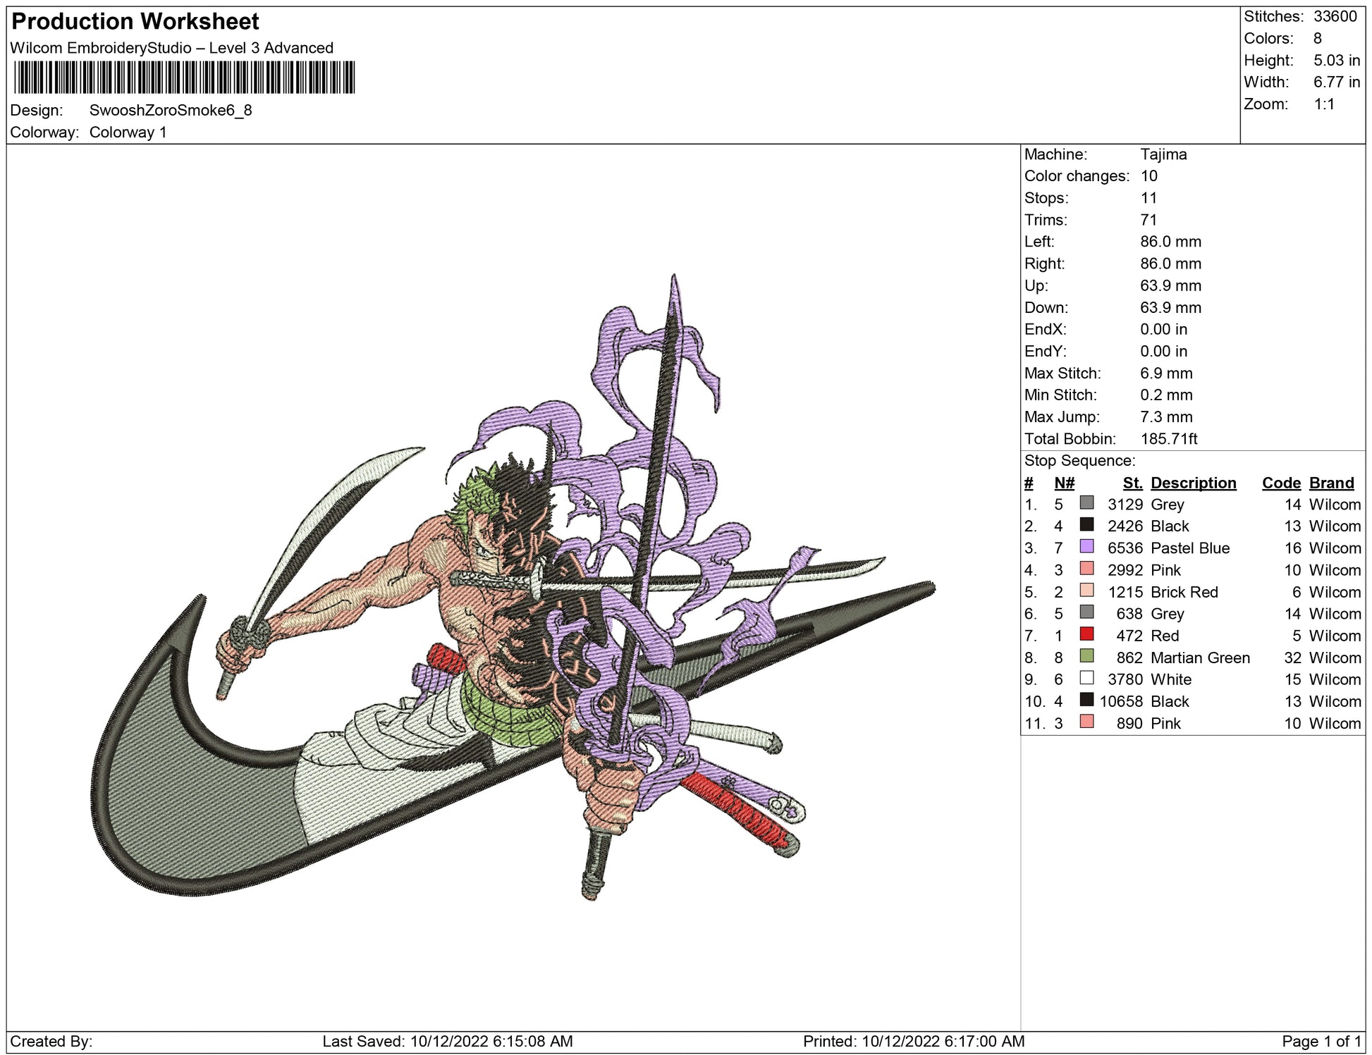
Task: Click the design name SwooshZoroSmoke6_8
Action: [171, 111]
